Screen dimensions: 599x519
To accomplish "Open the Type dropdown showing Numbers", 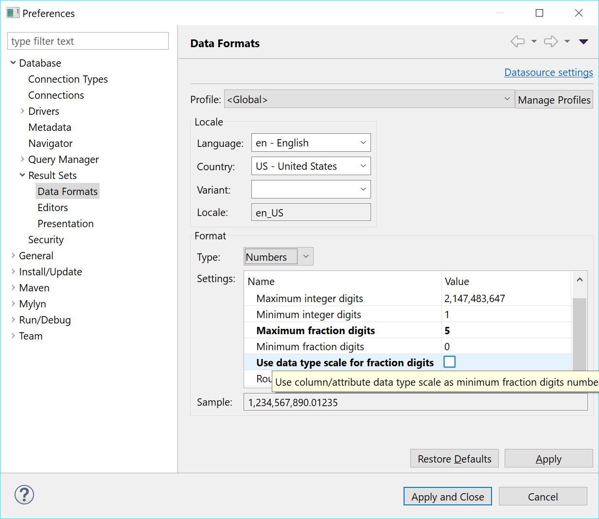I will pyautogui.click(x=306, y=256).
